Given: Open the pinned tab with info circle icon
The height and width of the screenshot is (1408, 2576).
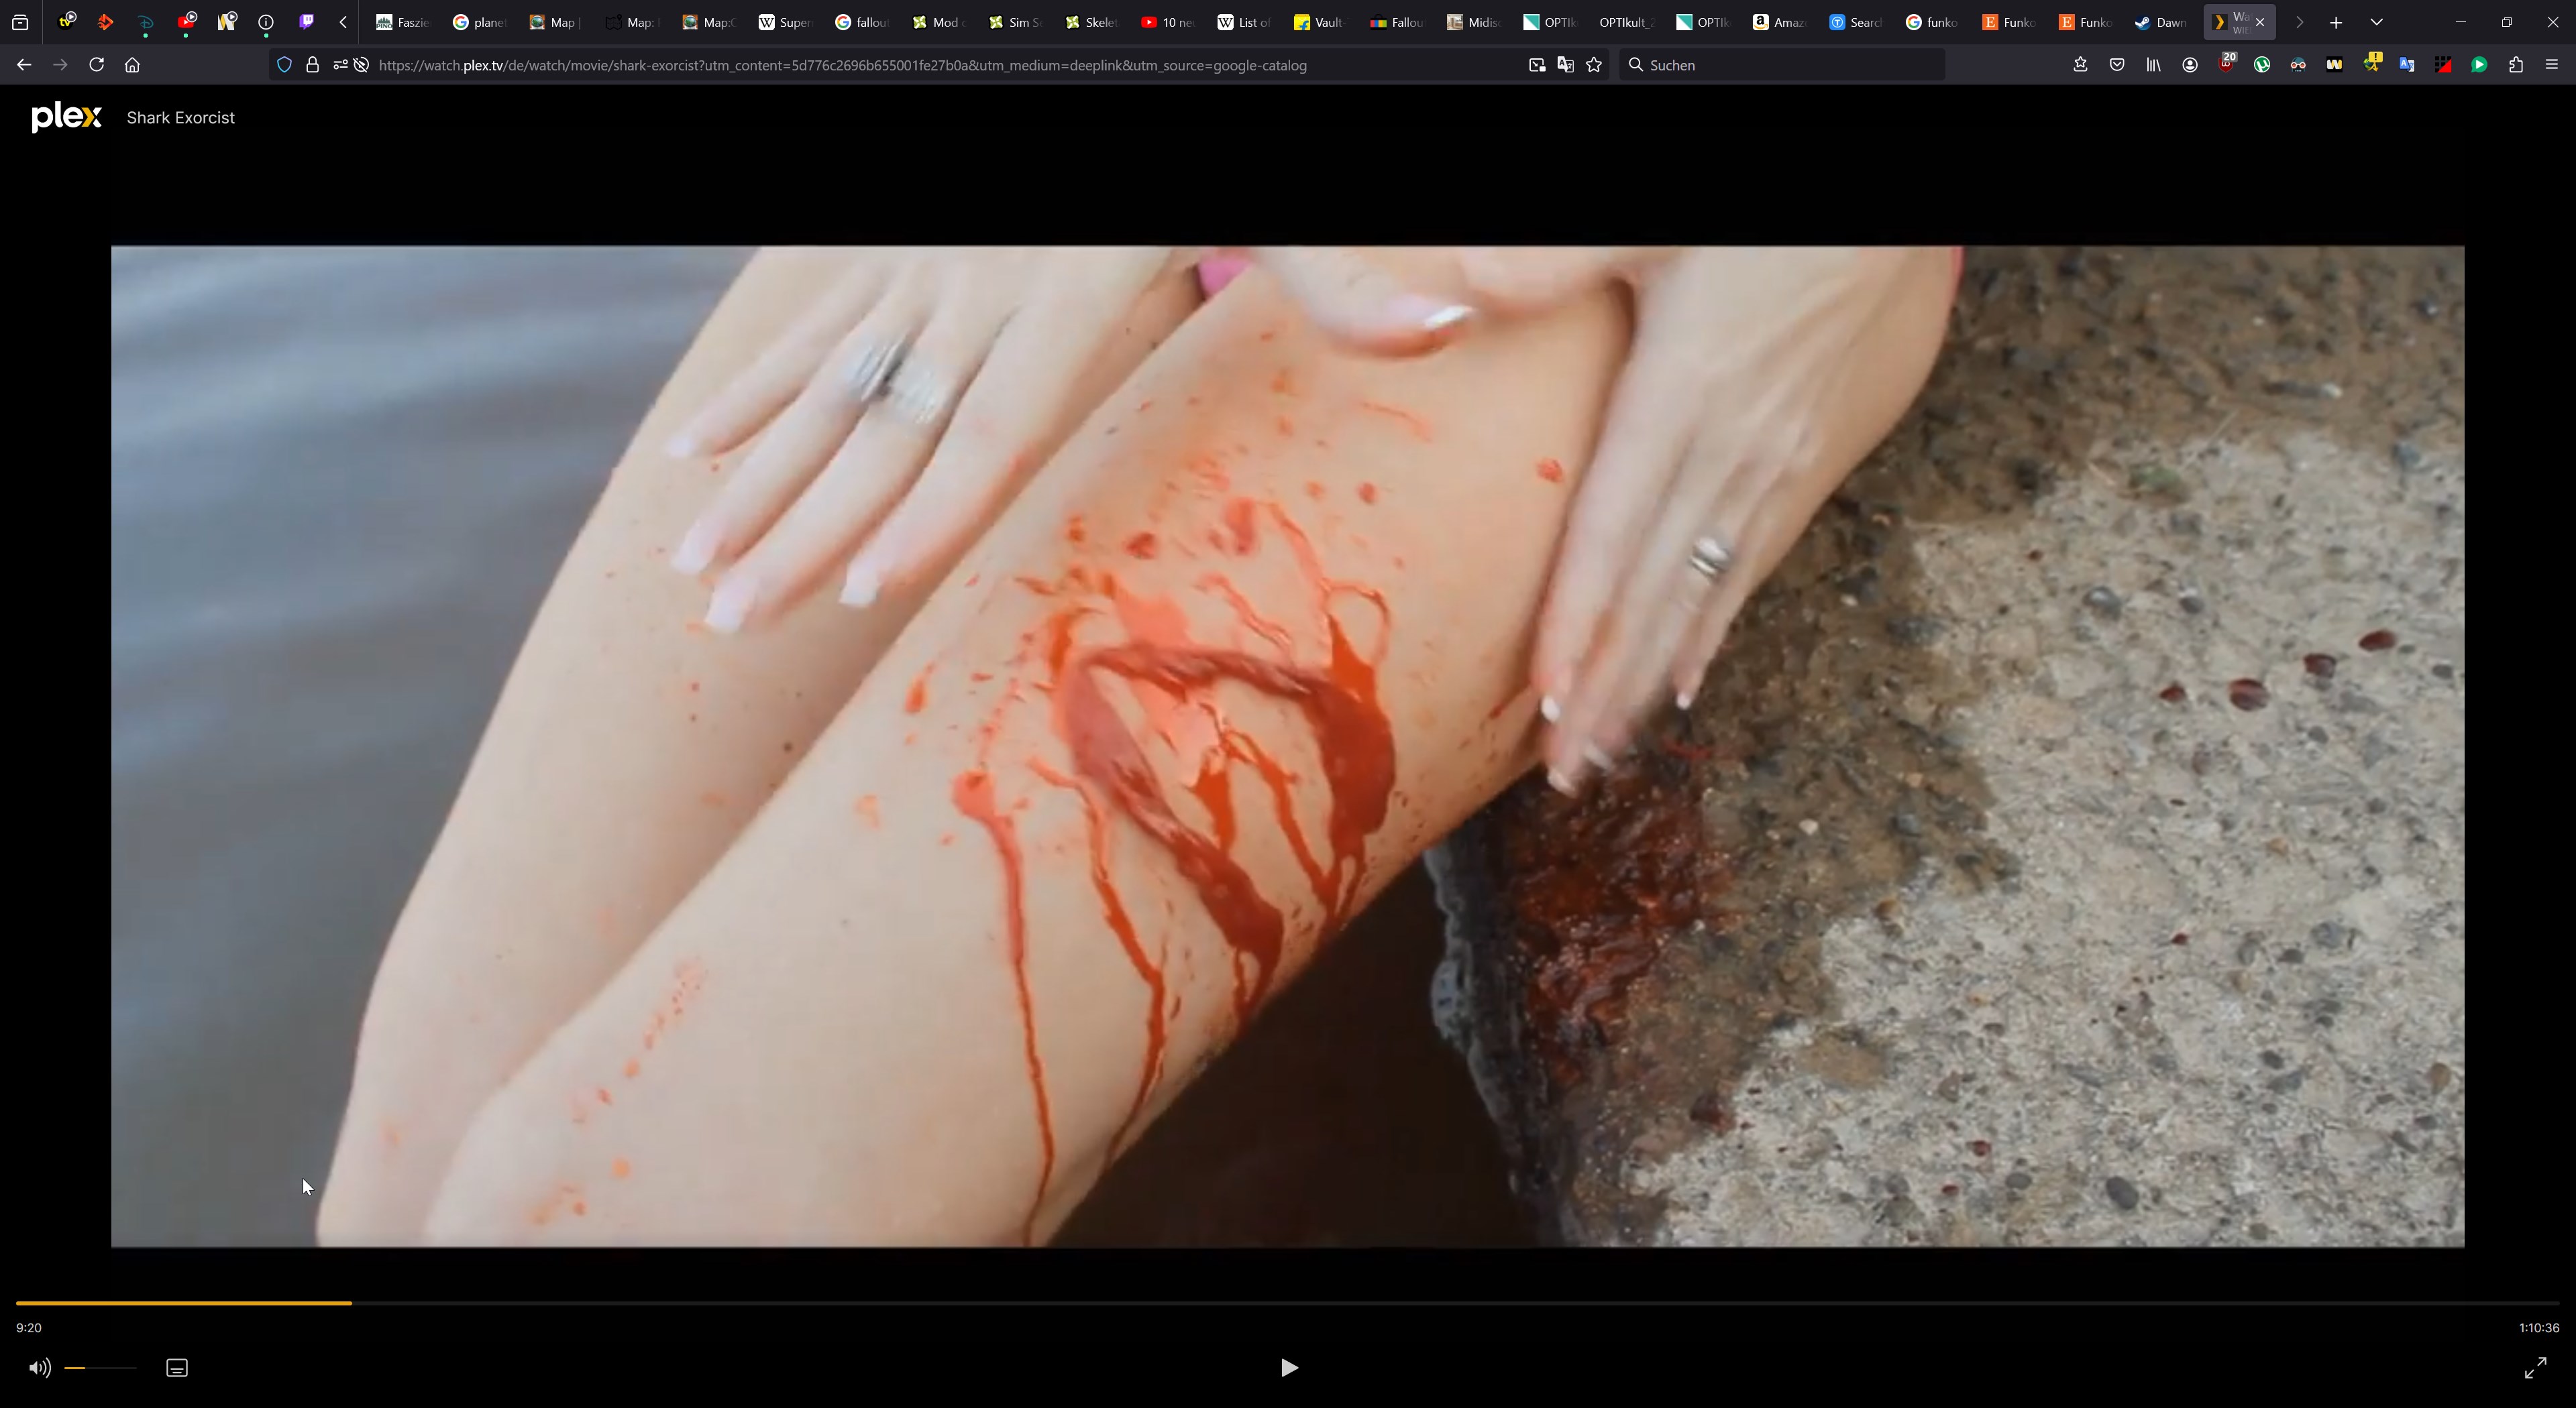Looking at the screenshot, I should (x=266, y=21).
